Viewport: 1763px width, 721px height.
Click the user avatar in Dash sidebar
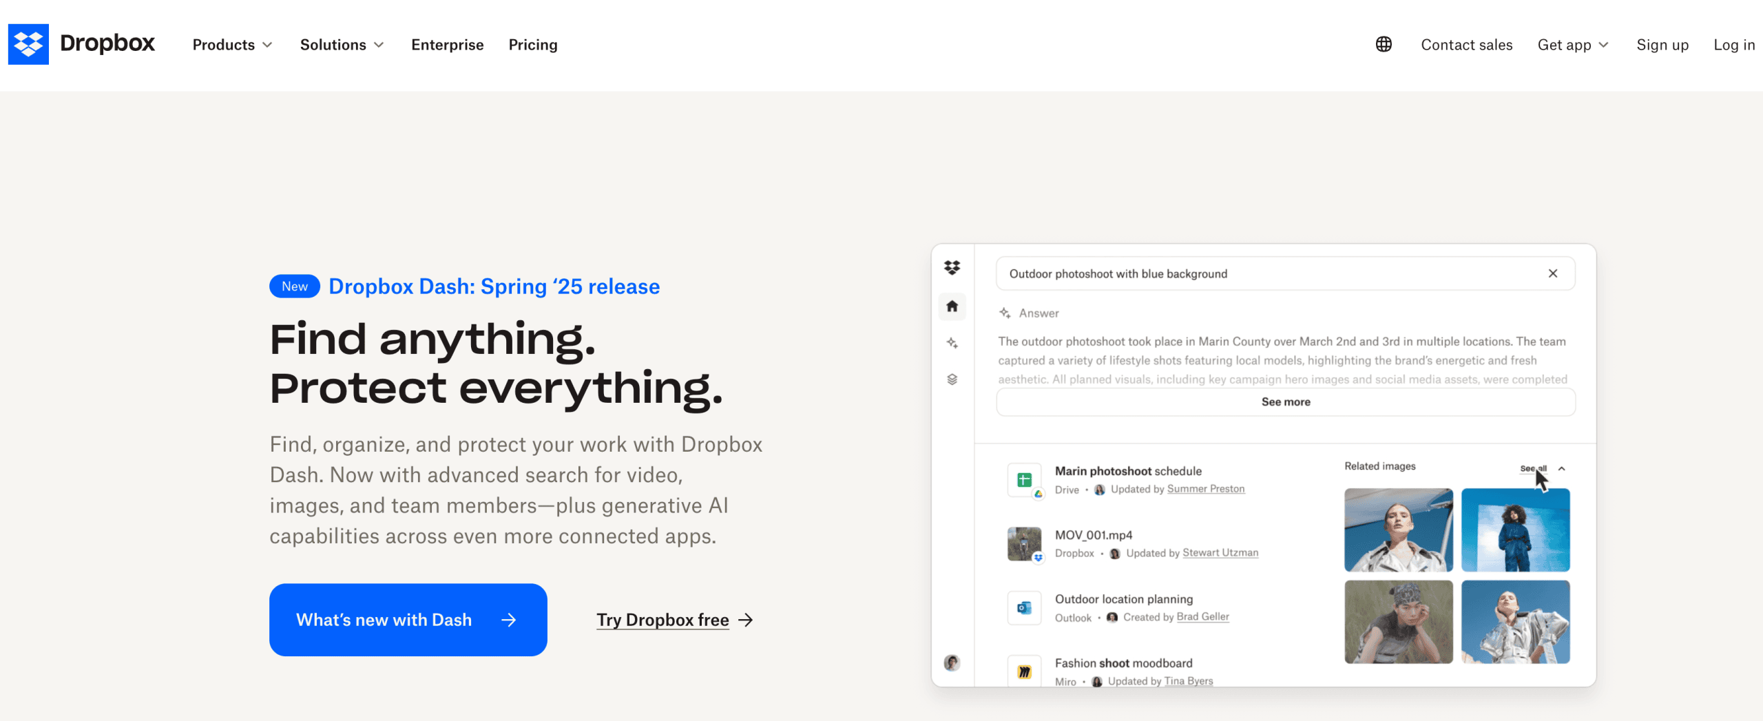click(x=952, y=662)
